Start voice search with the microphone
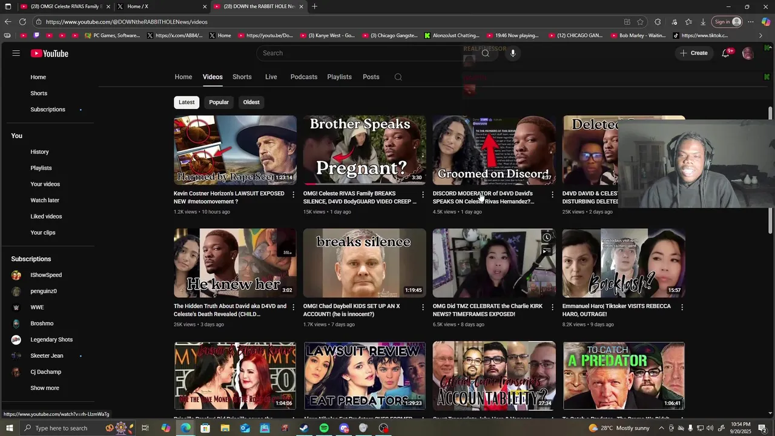 pos(513,53)
